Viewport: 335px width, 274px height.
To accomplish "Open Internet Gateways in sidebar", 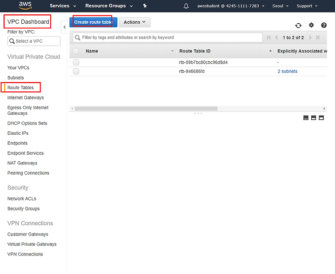I will coord(26,98).
